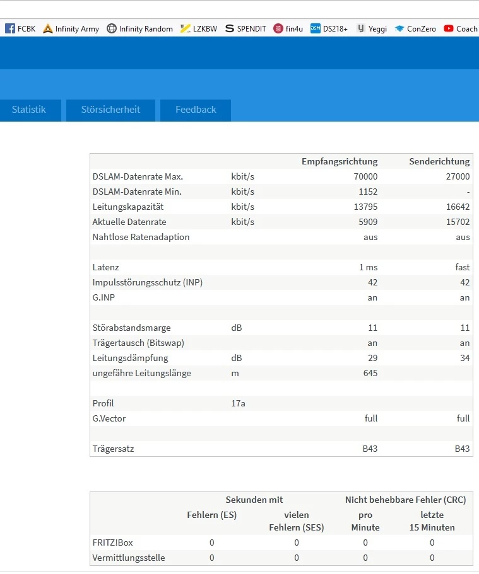Open the Coach YouTube bookmark
Image resolution: width=479 pixels, height=574 pixels.
(461, 28)
